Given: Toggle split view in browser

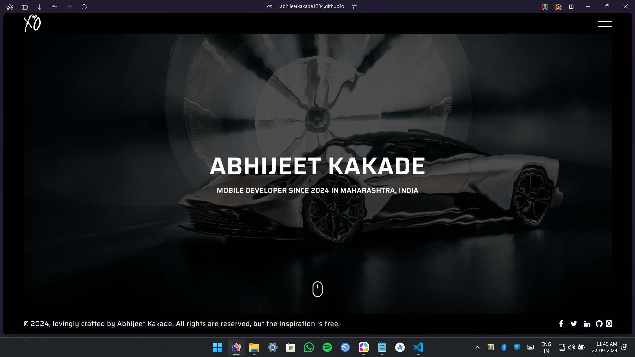Looking at the screenshot, I should tap(571, 7).
